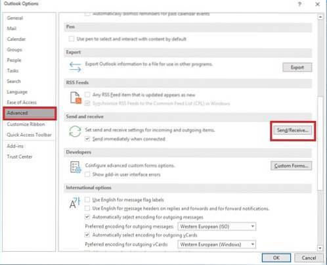The image size is (327, 265).
Task: Select the Mail category
Action: [x=11, y=28]
